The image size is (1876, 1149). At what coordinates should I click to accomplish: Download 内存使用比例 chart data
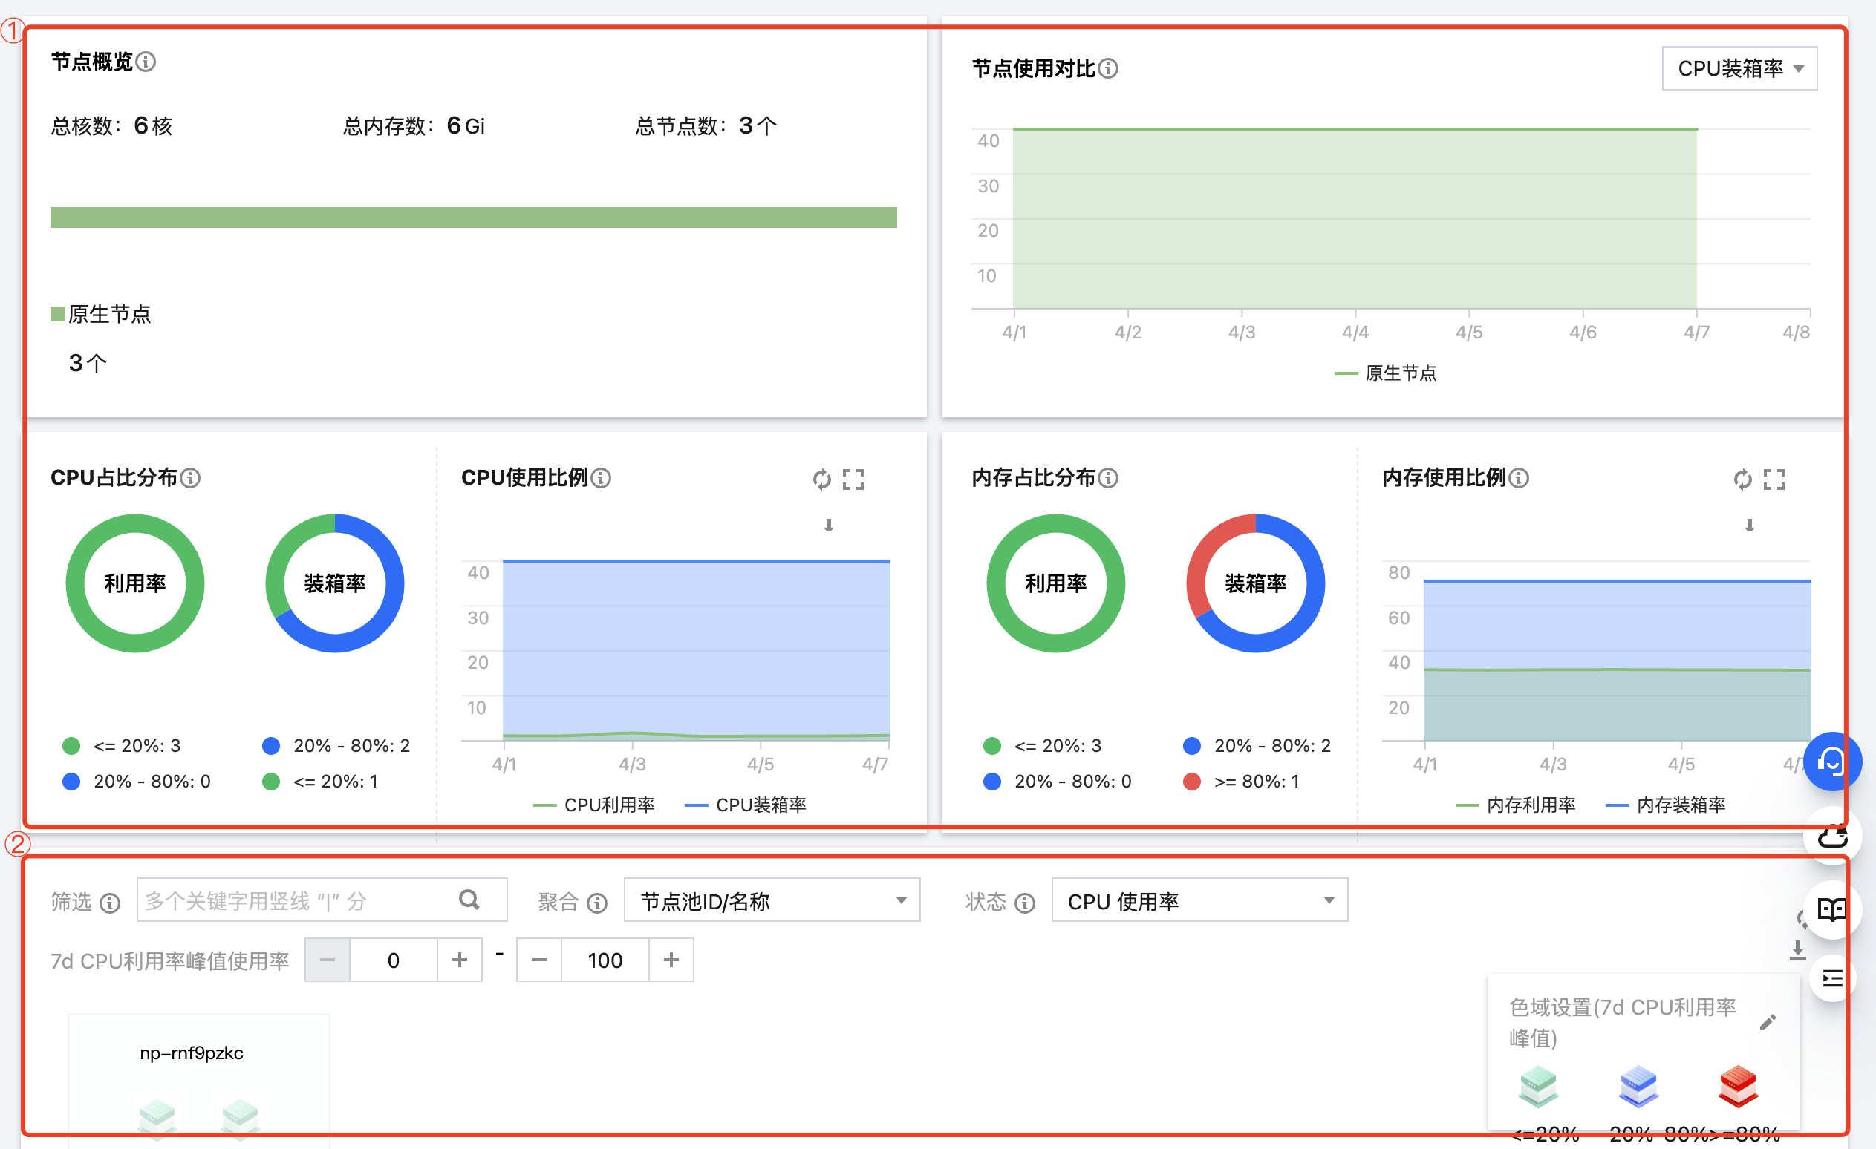point(1750,526)
